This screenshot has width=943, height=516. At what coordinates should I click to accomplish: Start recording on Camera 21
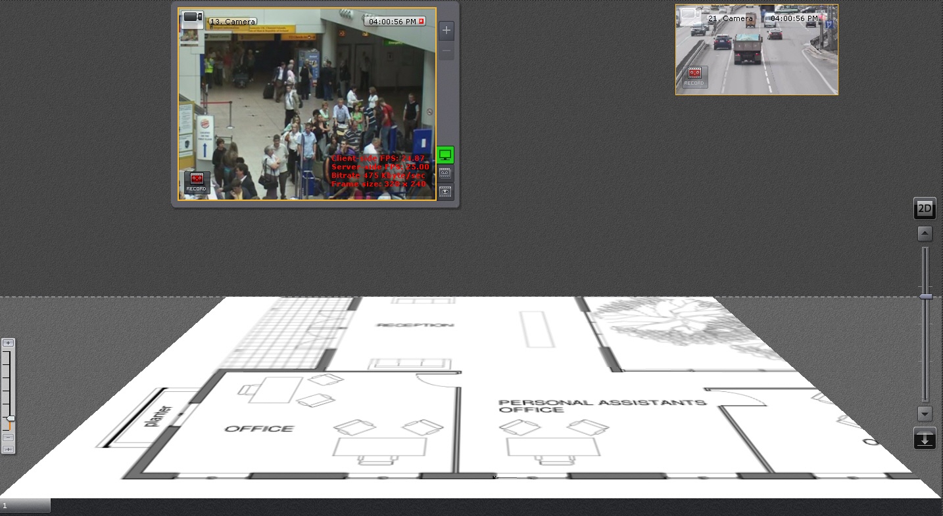pyautogui.click(x=694, y=75)
